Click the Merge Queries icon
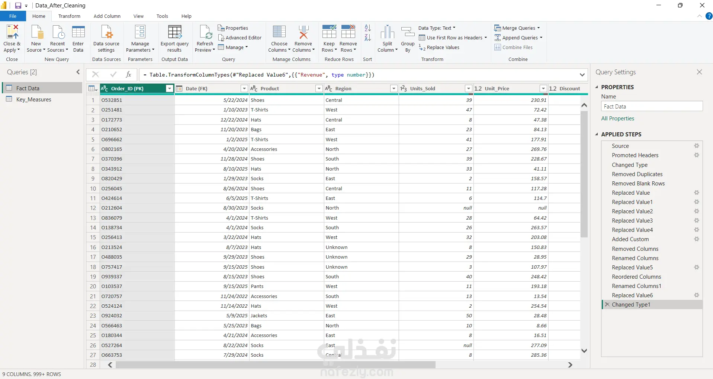Screen dimensions: 713x379 (x=497, y=28)
